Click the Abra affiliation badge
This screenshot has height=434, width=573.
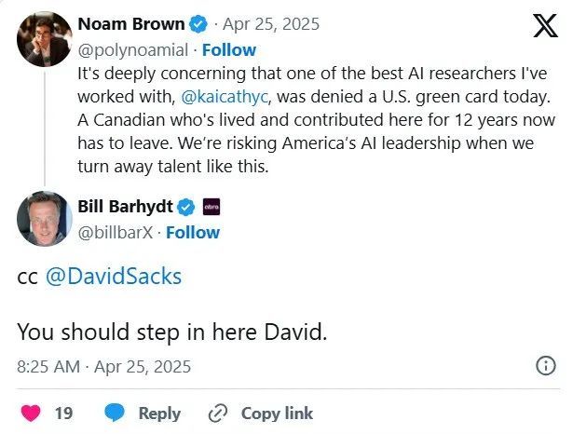pos(211,206)
